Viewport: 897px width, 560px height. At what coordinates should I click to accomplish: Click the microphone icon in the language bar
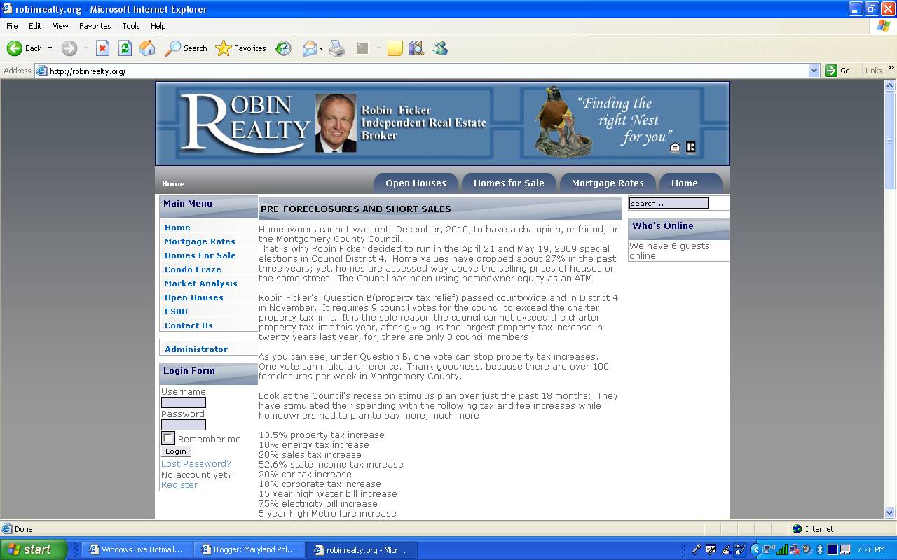point(697,549)
